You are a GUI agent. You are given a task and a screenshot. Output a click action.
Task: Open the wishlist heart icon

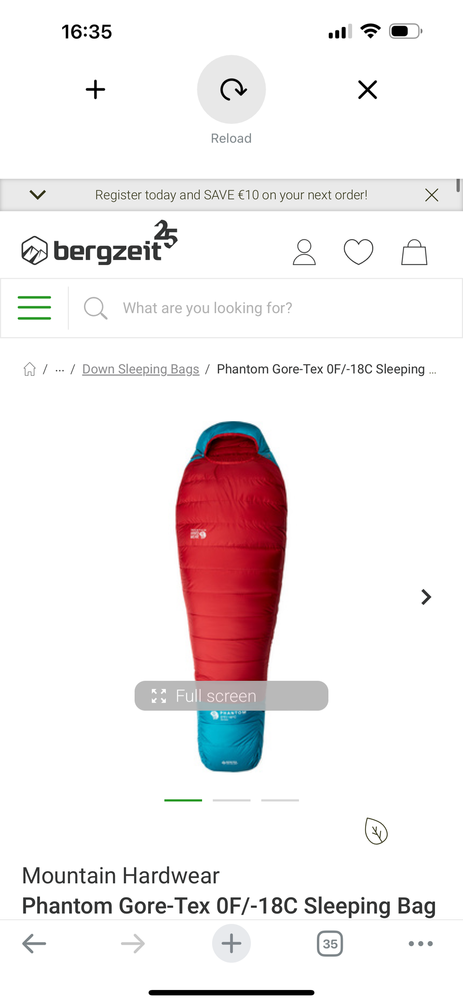point(358,252)
